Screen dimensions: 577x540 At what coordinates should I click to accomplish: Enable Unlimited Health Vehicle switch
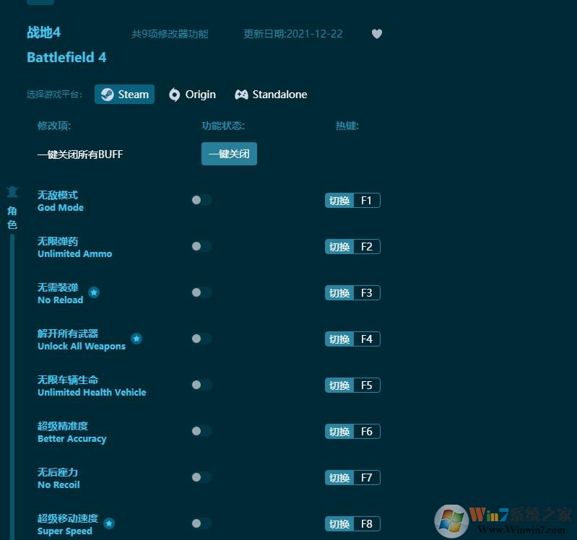click(201, 385)
